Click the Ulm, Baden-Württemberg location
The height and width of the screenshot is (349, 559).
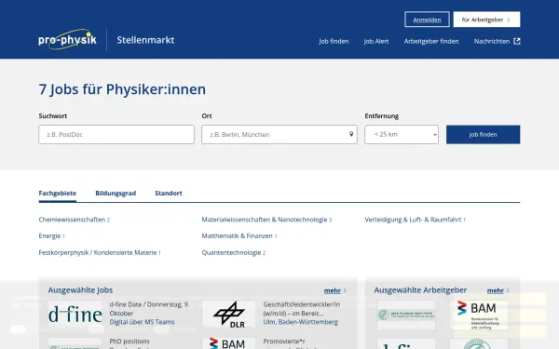pos(300,322)
